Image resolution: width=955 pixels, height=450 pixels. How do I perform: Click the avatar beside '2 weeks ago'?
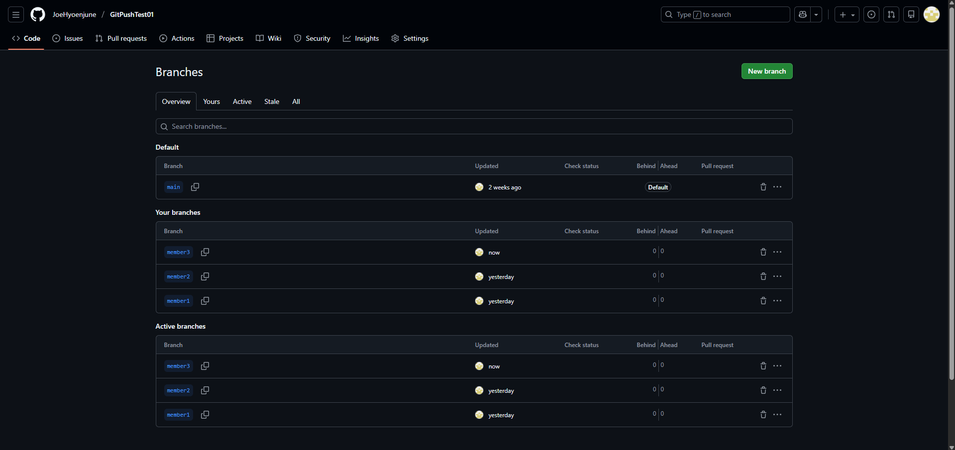tap(479, 187)
